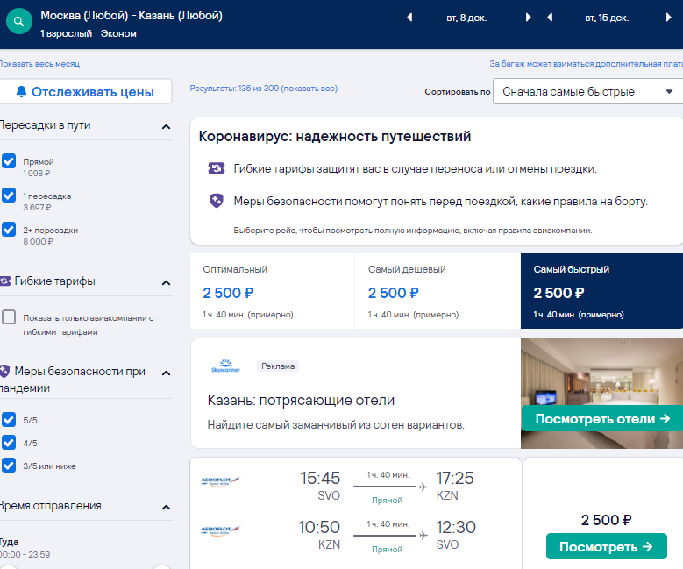Image resolution: width=683 pixels, height=569 pixels.
Task: Click the bell icon in Отслеживать цены
Action: (21, 91)
